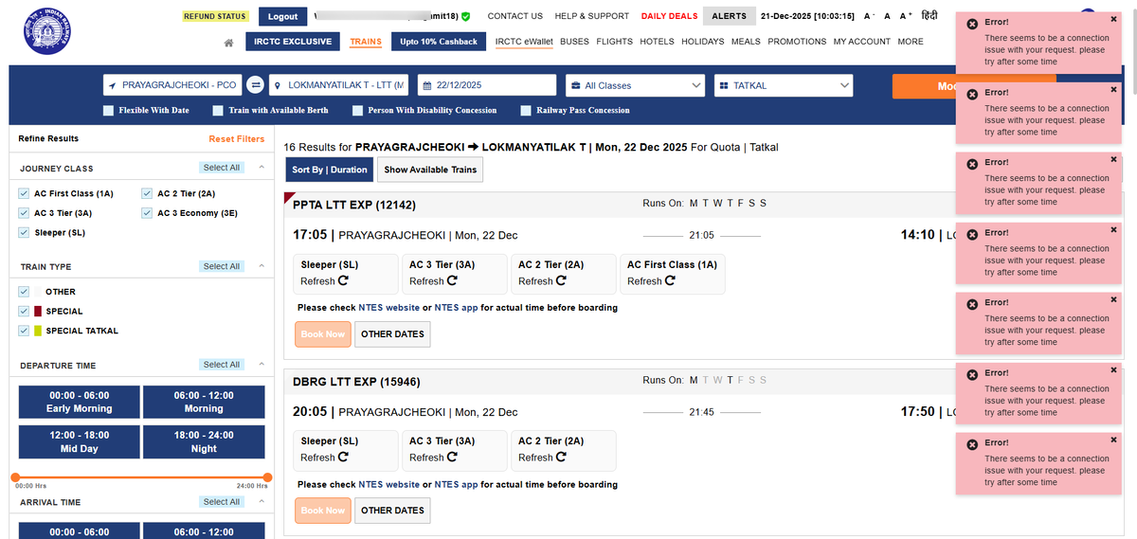1137x539 pixels.
Task: Reset font size with the plain A
Action: [887, 16]
